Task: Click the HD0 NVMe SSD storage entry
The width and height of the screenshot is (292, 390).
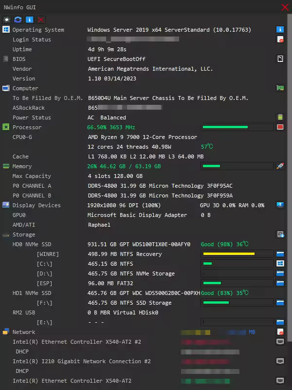Action: 31,244
